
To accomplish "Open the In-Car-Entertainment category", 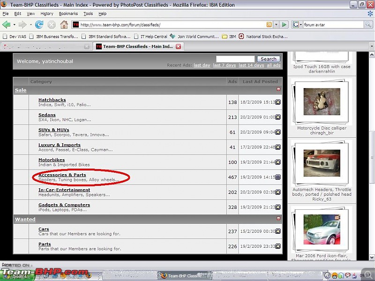I will click(64, 190).
